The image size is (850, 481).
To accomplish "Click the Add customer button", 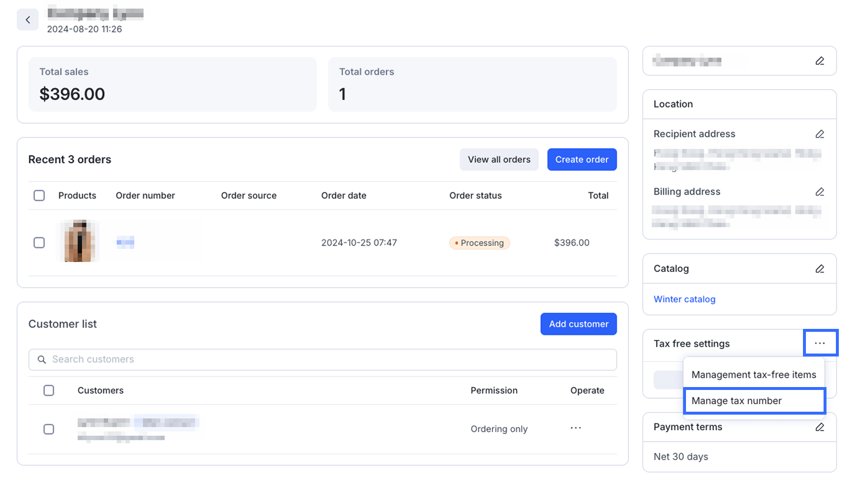I will tap(578, 324).
